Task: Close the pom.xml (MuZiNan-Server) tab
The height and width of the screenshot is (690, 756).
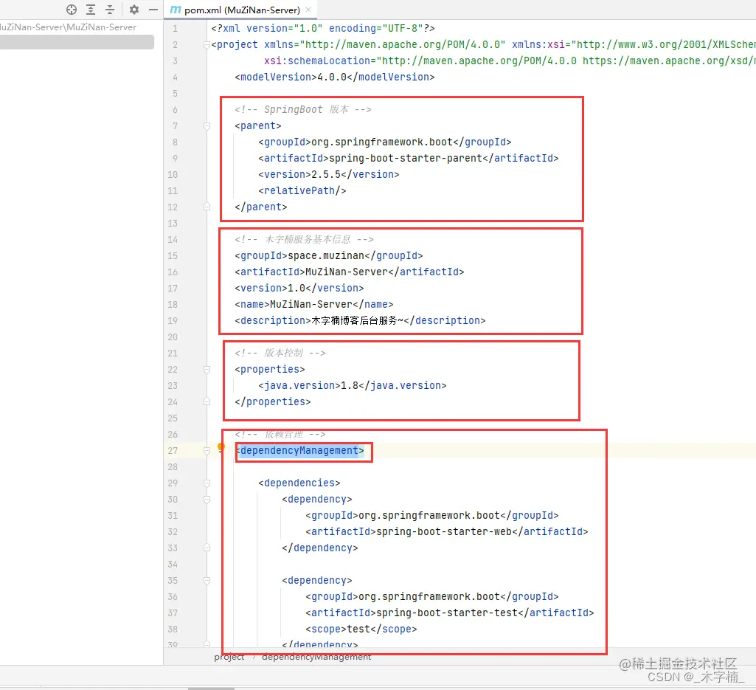Action: tap(308, 10)
